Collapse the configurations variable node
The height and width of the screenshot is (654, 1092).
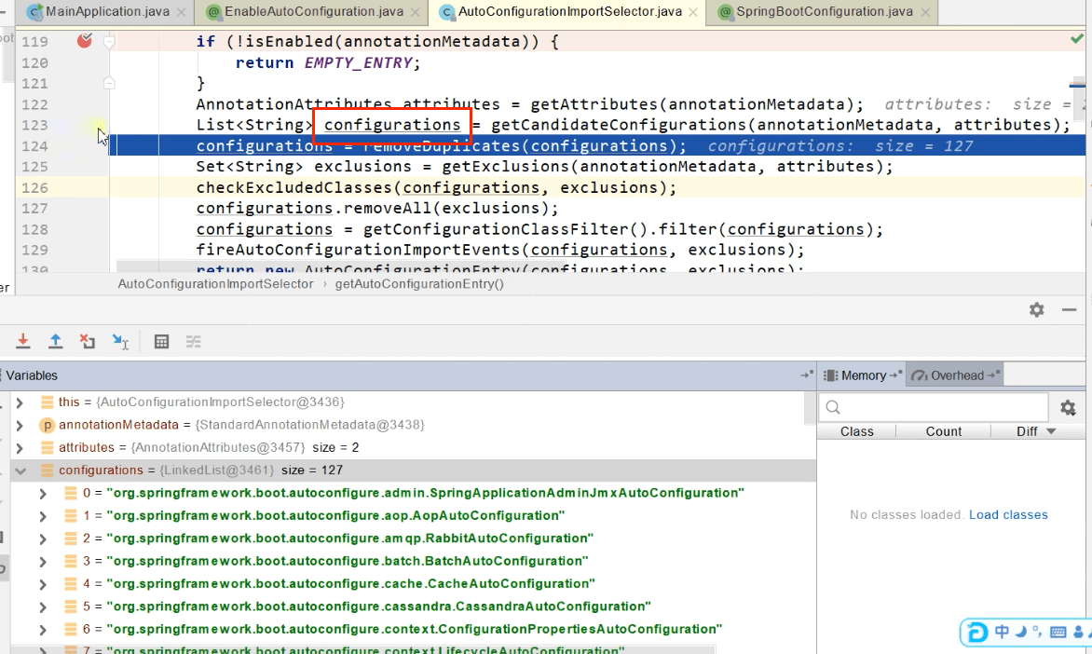20,470
